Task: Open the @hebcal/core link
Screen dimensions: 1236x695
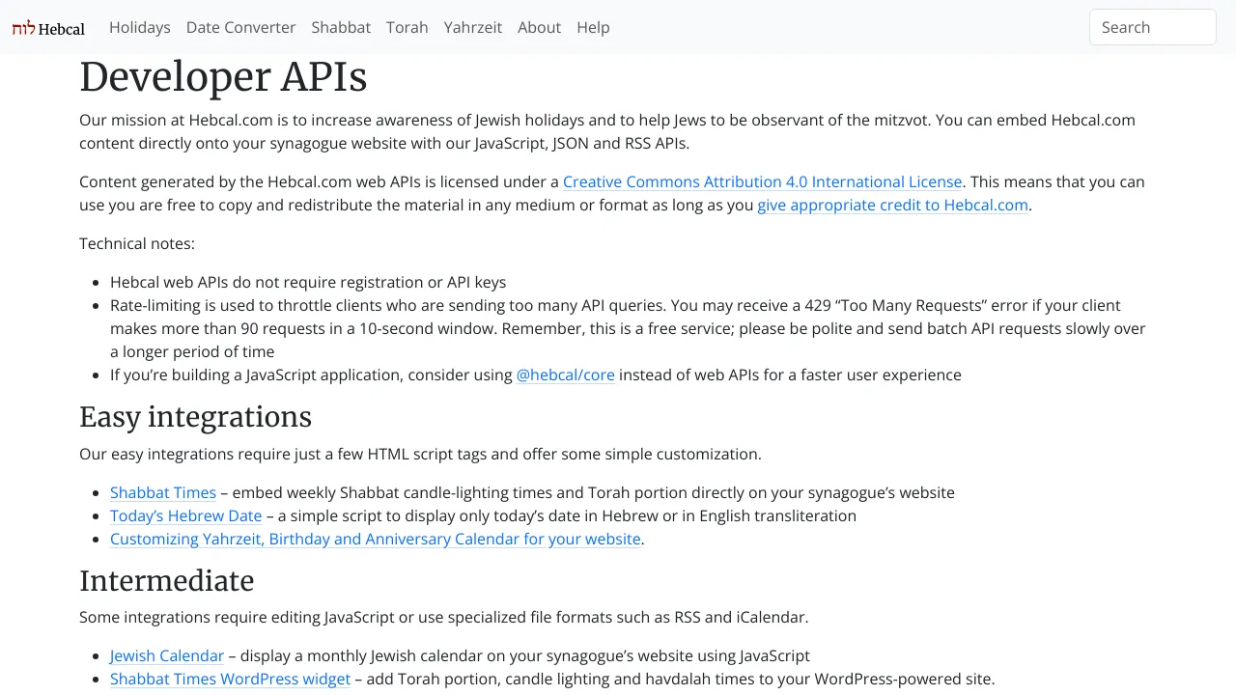Action: point(566,375)
